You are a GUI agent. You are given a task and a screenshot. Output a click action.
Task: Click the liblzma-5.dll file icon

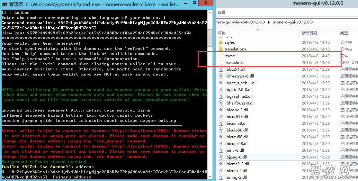220,170
